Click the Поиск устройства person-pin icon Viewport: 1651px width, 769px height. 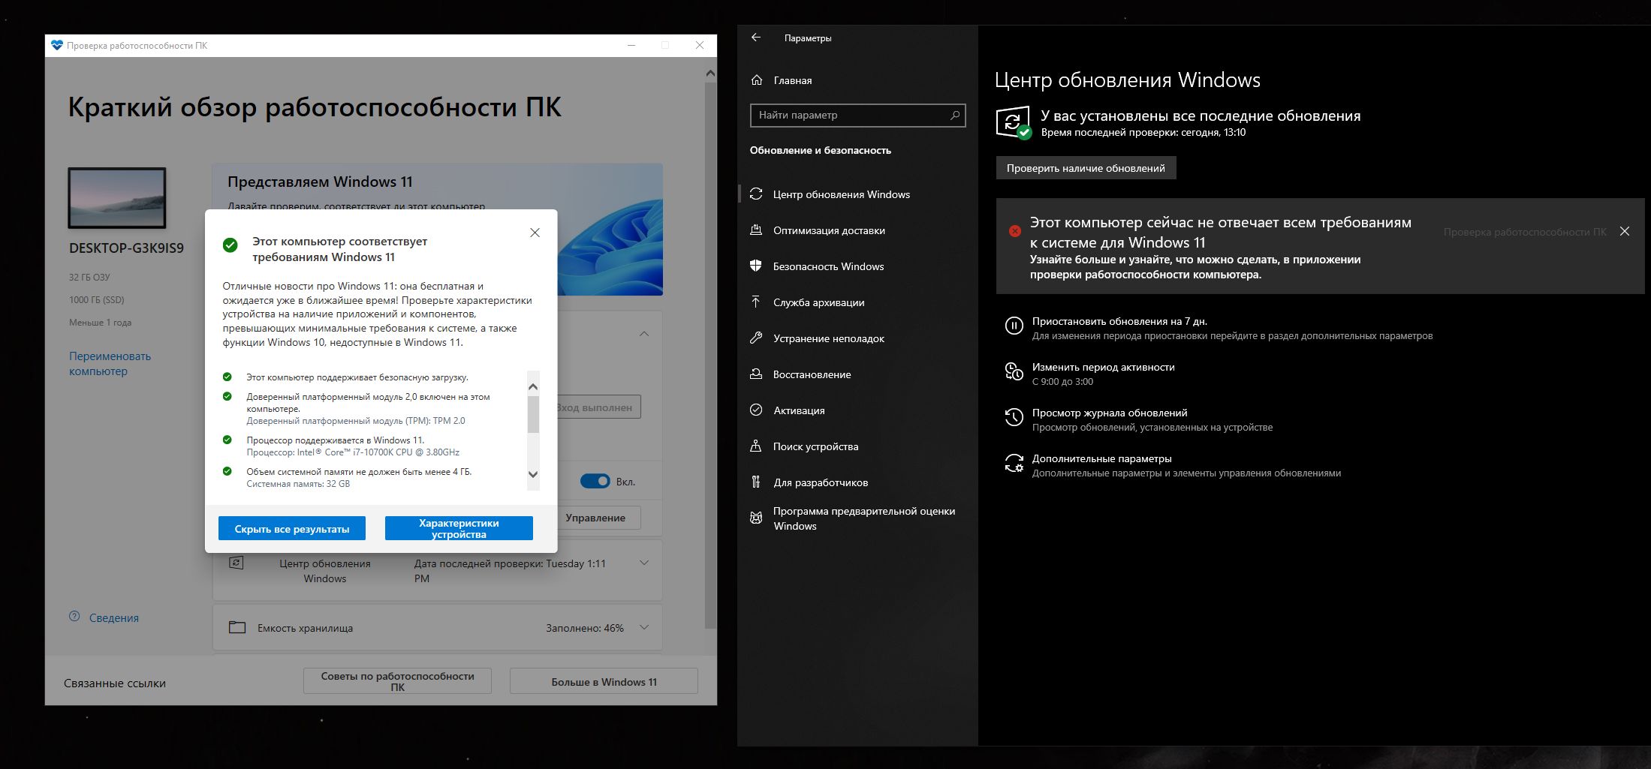(x=756, y=446)
